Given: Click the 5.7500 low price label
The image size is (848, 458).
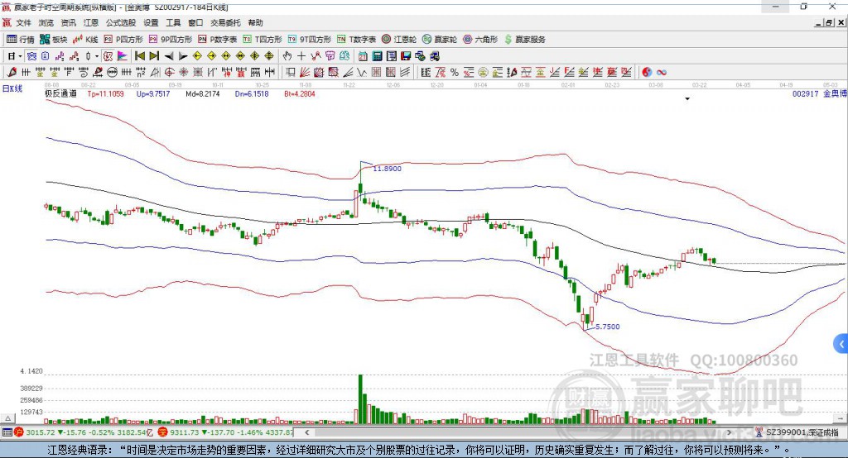Looking at the screenshot, I should [607, 327].
